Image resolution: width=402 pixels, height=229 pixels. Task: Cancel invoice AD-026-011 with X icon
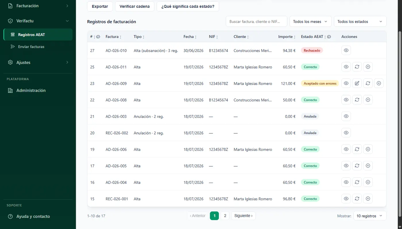tap(368, 67)
